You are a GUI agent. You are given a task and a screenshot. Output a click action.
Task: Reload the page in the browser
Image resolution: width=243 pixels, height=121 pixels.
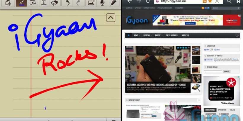point(148,1)
